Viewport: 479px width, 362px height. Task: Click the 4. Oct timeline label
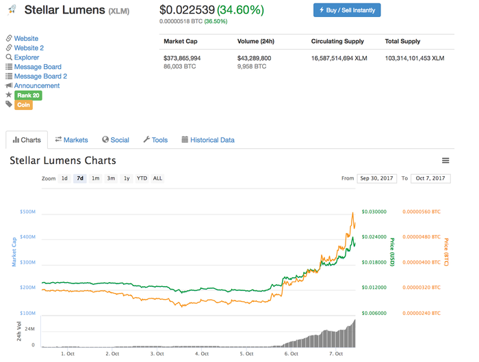point(202,354)
